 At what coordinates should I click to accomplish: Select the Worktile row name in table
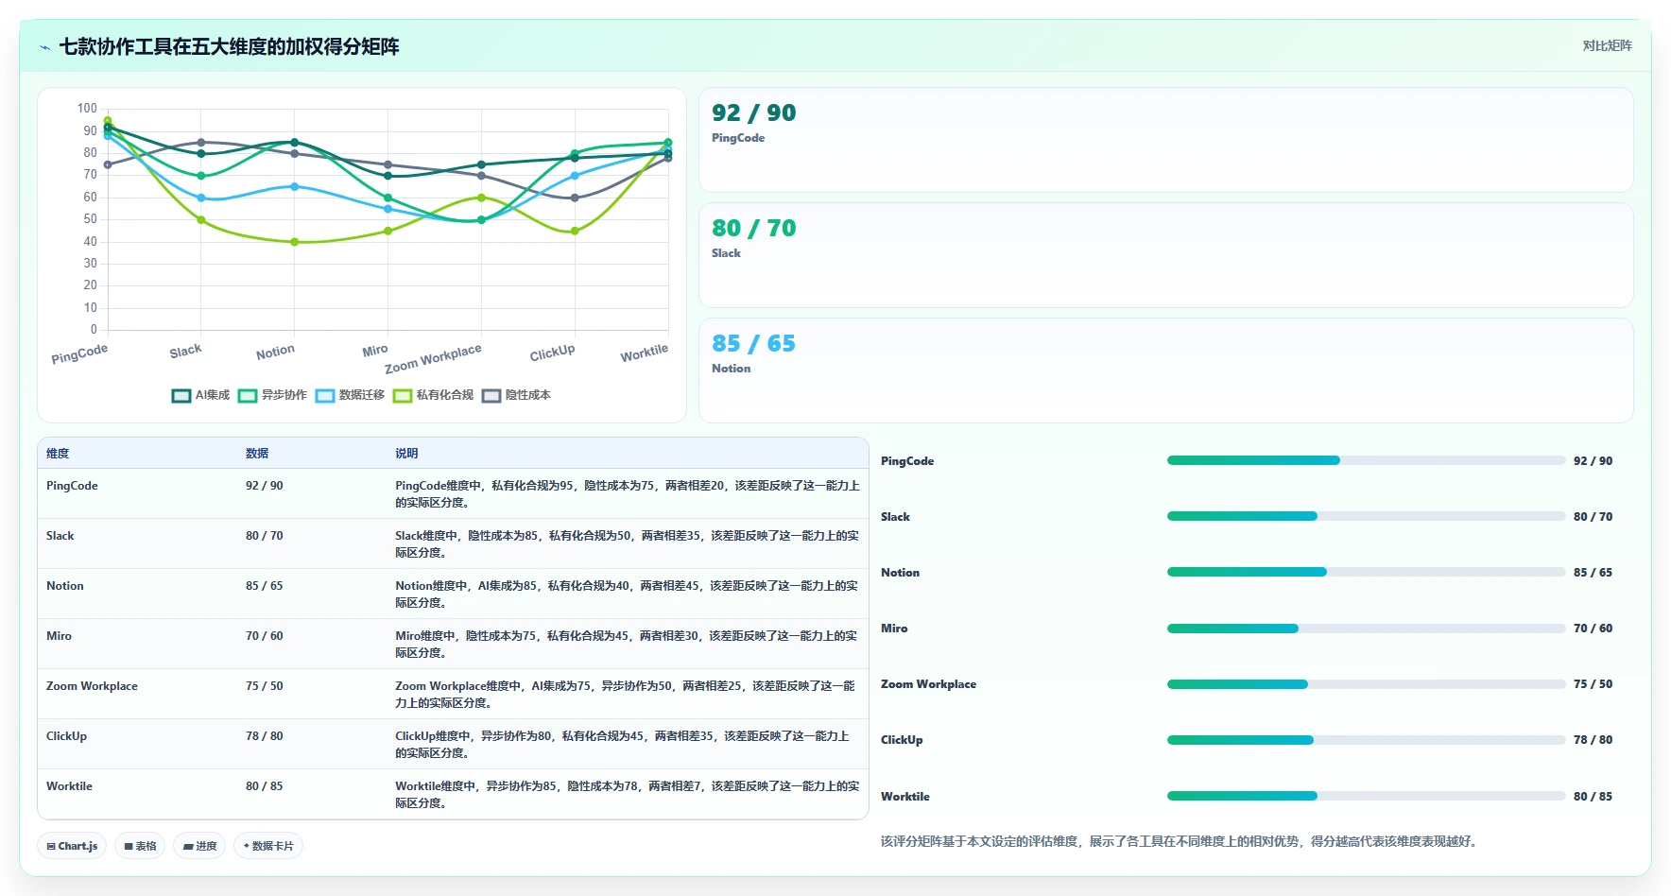pos(69,786)
